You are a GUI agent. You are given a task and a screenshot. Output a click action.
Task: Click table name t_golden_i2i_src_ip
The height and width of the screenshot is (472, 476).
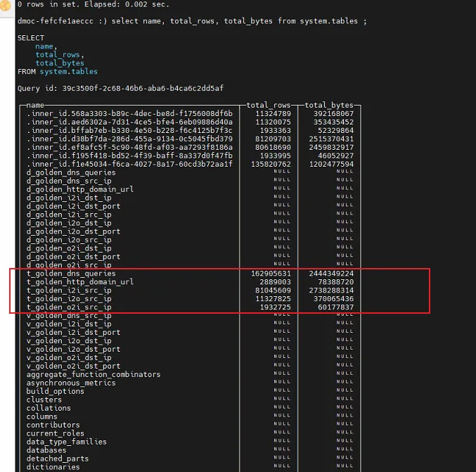pyautogui.click(x=69, y=291)
